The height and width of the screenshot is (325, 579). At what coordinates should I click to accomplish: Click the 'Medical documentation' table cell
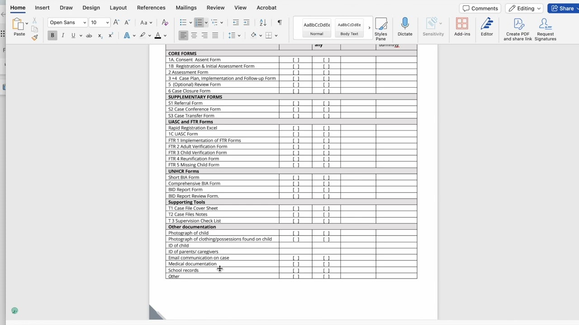[x=223, y=264]
